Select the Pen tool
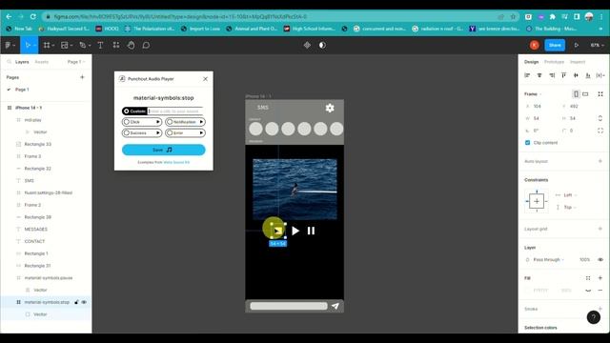This screenshot has height=343, width=610. tap(83, 45)
